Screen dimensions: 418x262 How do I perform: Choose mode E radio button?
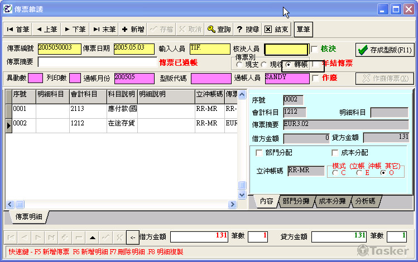[359, 173]
